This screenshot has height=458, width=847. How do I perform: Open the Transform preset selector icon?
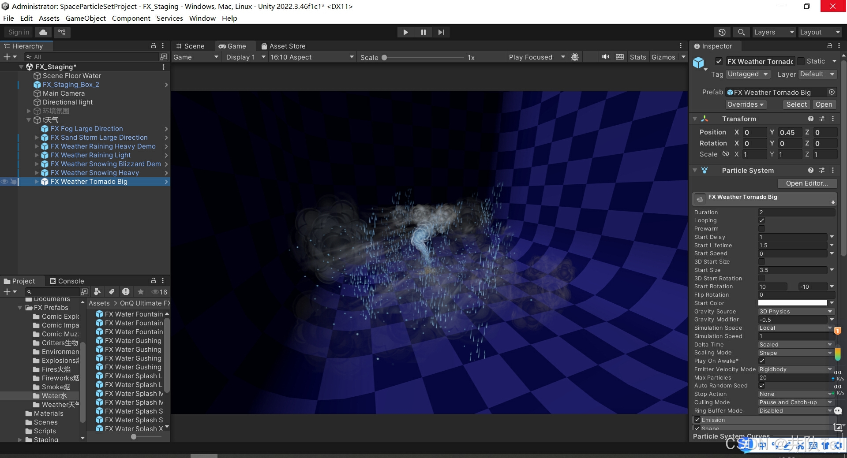point(822,119)
